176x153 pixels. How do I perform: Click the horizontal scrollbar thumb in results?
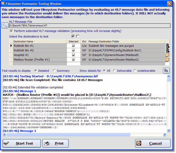(69, 134)
